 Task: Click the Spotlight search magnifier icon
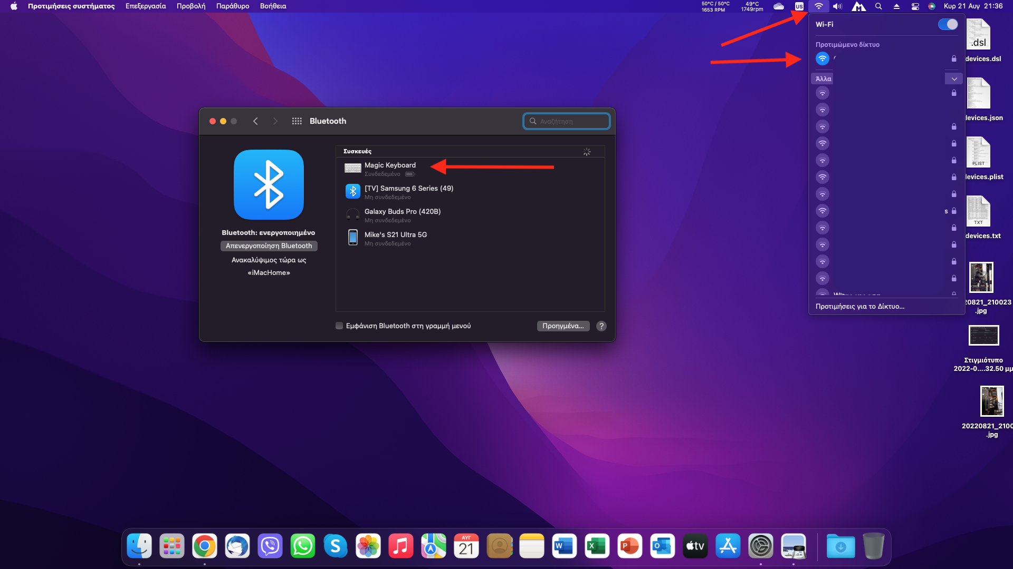coord(878,6)
